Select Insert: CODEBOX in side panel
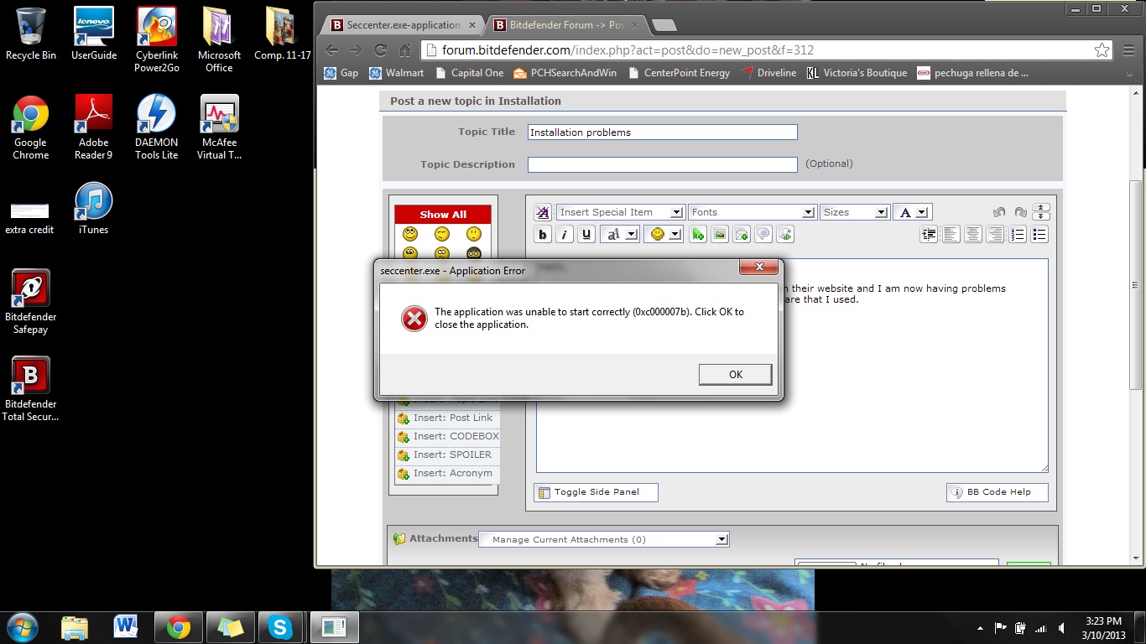The height and width of the screenshot is (644, 1146). (x=447, y=436)
